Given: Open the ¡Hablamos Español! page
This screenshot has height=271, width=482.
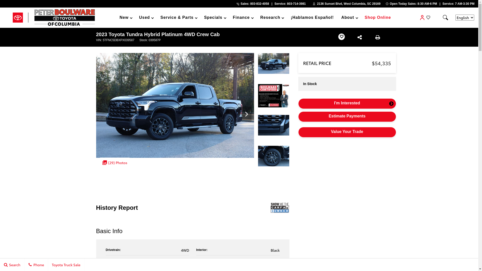Looking at the screenshot, I should pos(312,18).
